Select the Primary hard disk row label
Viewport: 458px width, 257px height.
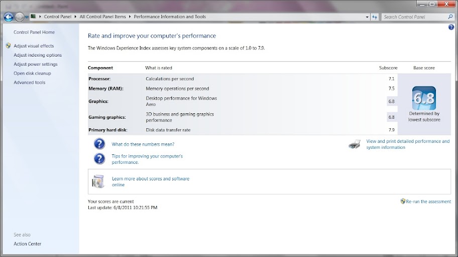[108, 130]
